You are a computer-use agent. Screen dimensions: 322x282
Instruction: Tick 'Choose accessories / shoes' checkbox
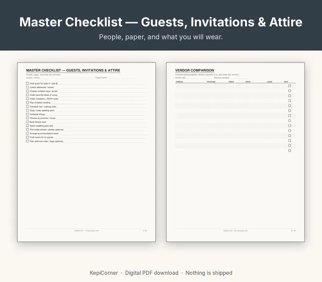click(27, 118)
